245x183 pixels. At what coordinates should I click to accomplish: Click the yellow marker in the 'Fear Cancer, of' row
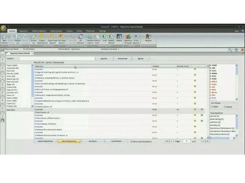tap(195, 109)
